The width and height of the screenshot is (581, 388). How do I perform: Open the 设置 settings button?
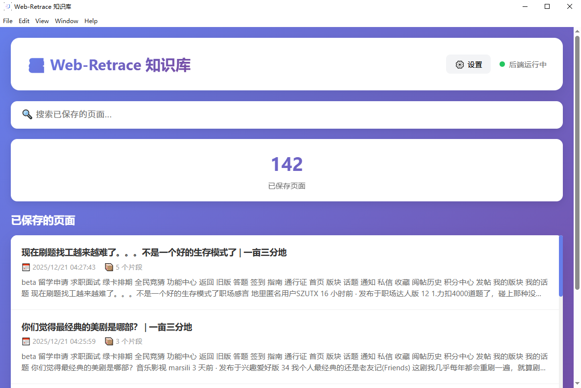pyautogui.click(x=468, y=64)
